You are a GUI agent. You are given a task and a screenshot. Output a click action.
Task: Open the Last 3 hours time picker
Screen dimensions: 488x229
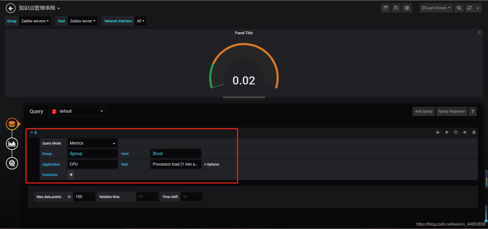tap(436, 8)
